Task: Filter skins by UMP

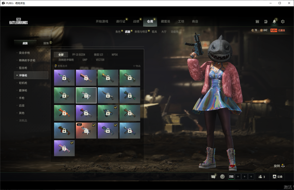Action: 85,60
